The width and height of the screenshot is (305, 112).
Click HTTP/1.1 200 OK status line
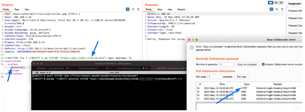coord(159,14)
